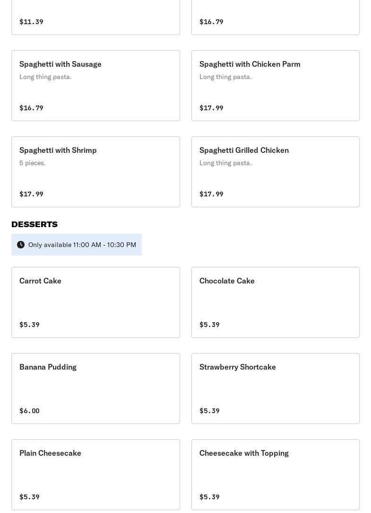Pick the Strawberry Shortcake dessert
The image size is (371, 513).
275,389
